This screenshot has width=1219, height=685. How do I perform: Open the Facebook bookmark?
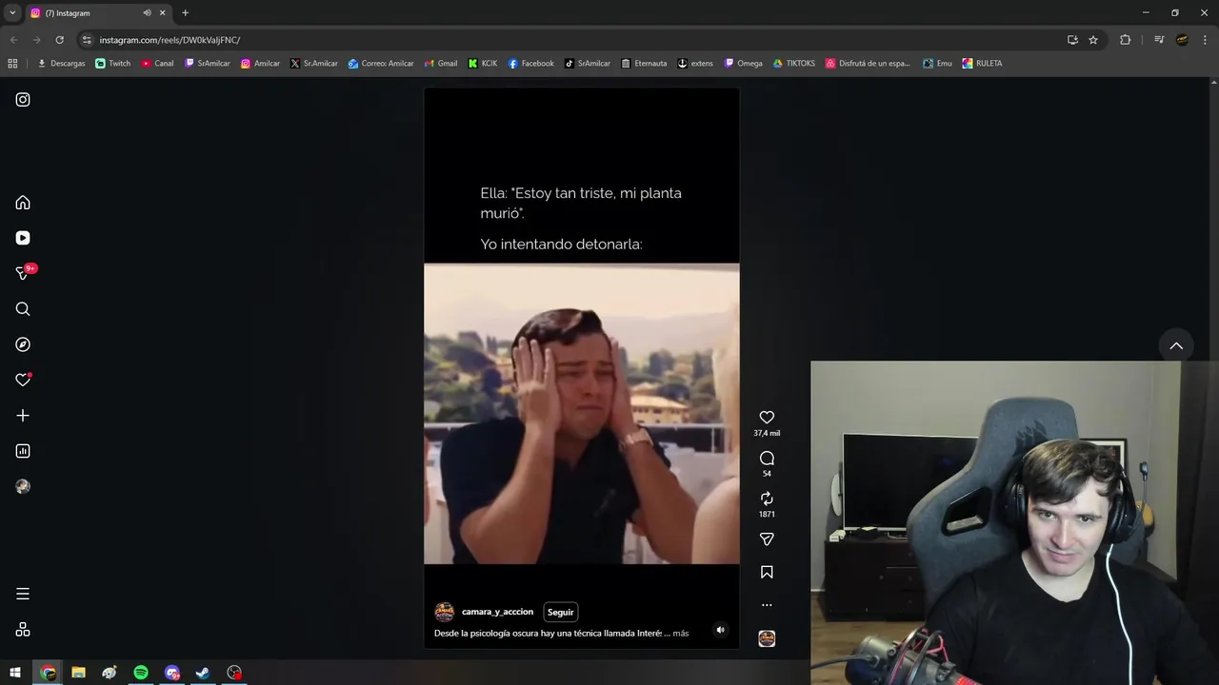pos(530,64)
